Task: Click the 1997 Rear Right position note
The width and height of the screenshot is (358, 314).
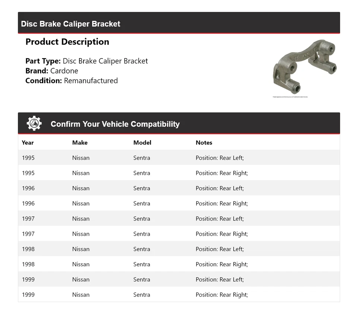Action: point(222,234)
